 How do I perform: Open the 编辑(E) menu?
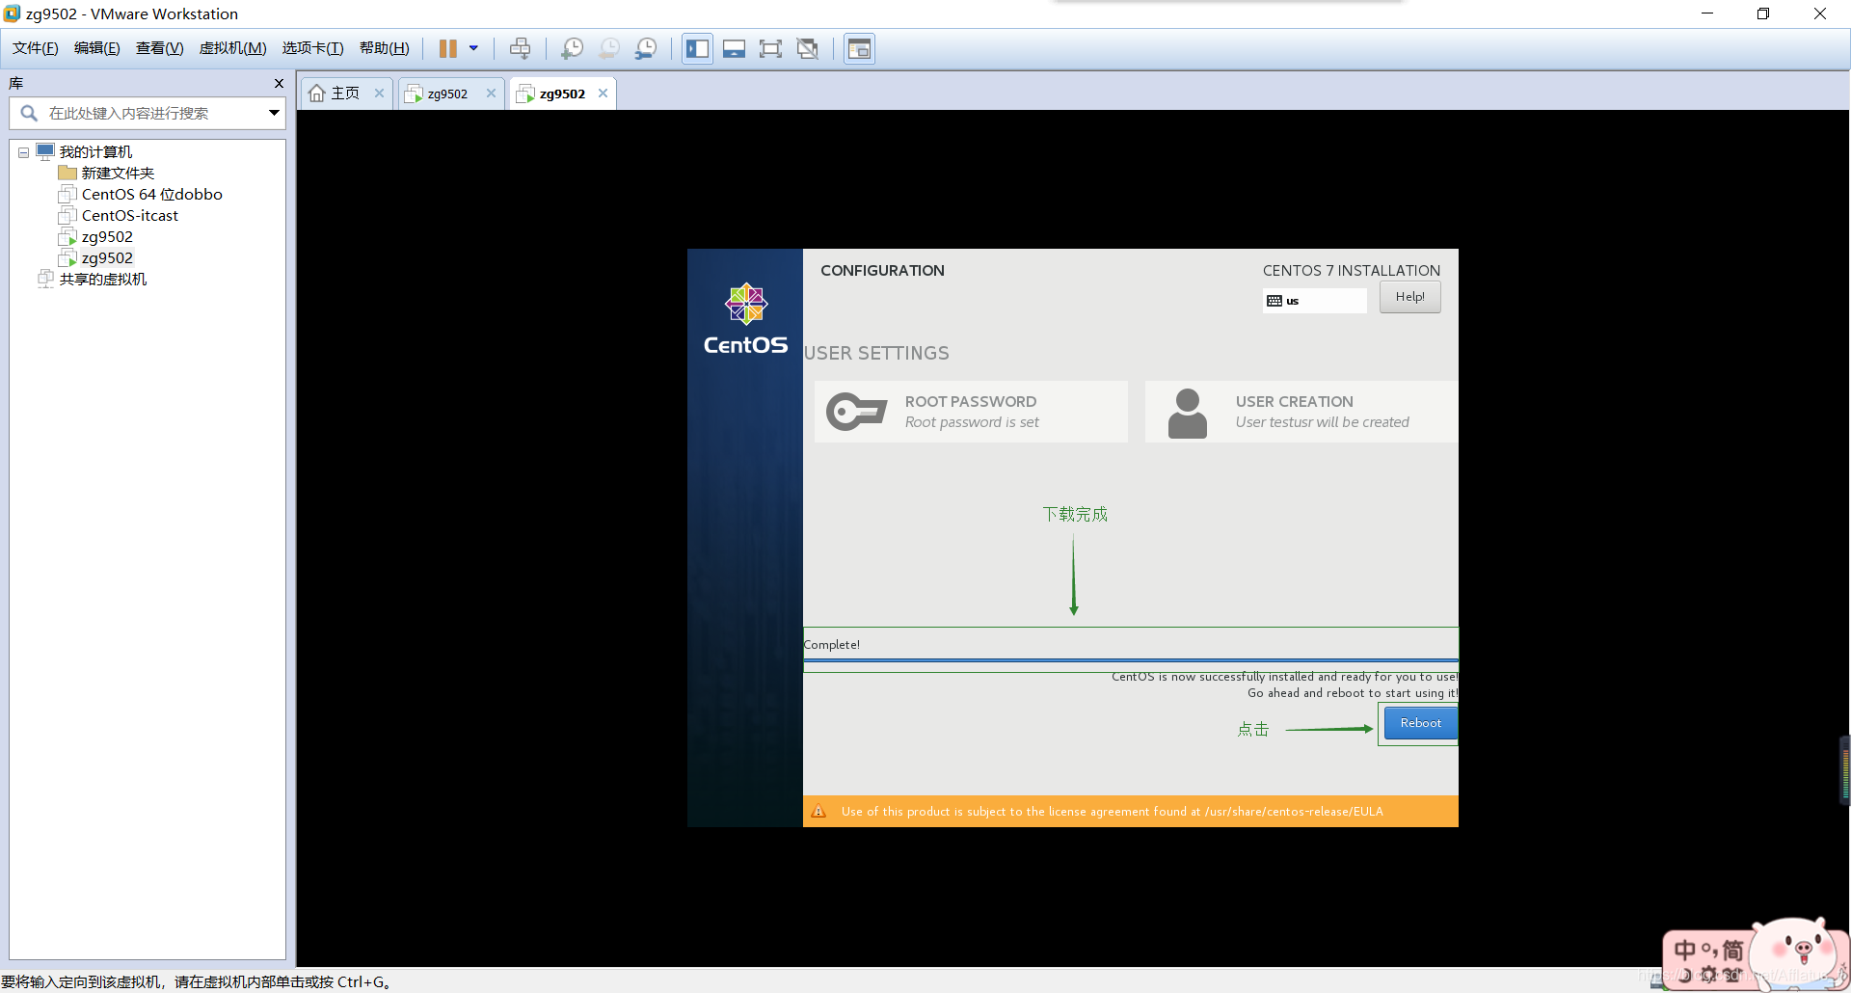click(x=96, y=48)
